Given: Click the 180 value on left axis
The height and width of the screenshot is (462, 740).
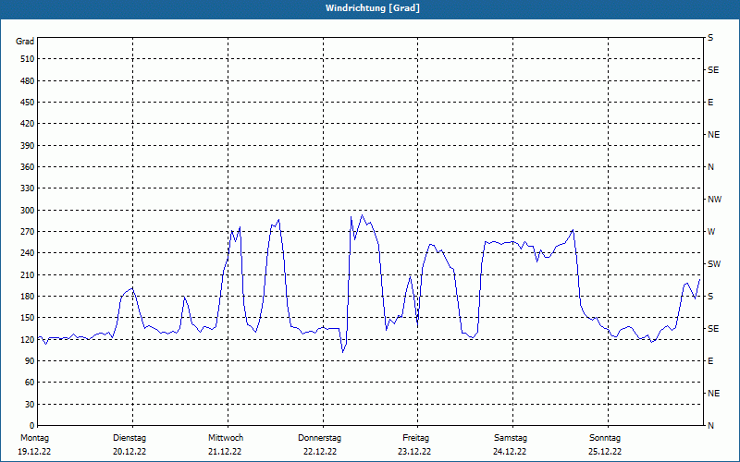Looking at the screenshot, I should 27,297.
